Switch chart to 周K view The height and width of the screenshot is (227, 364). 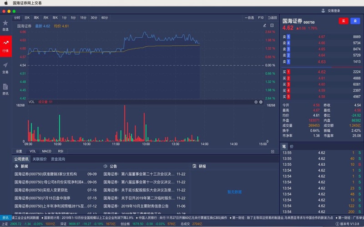[x=36, y=18]
